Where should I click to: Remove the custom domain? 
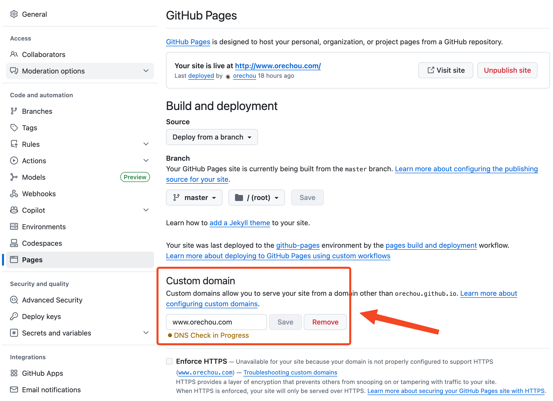click(325, 322)
